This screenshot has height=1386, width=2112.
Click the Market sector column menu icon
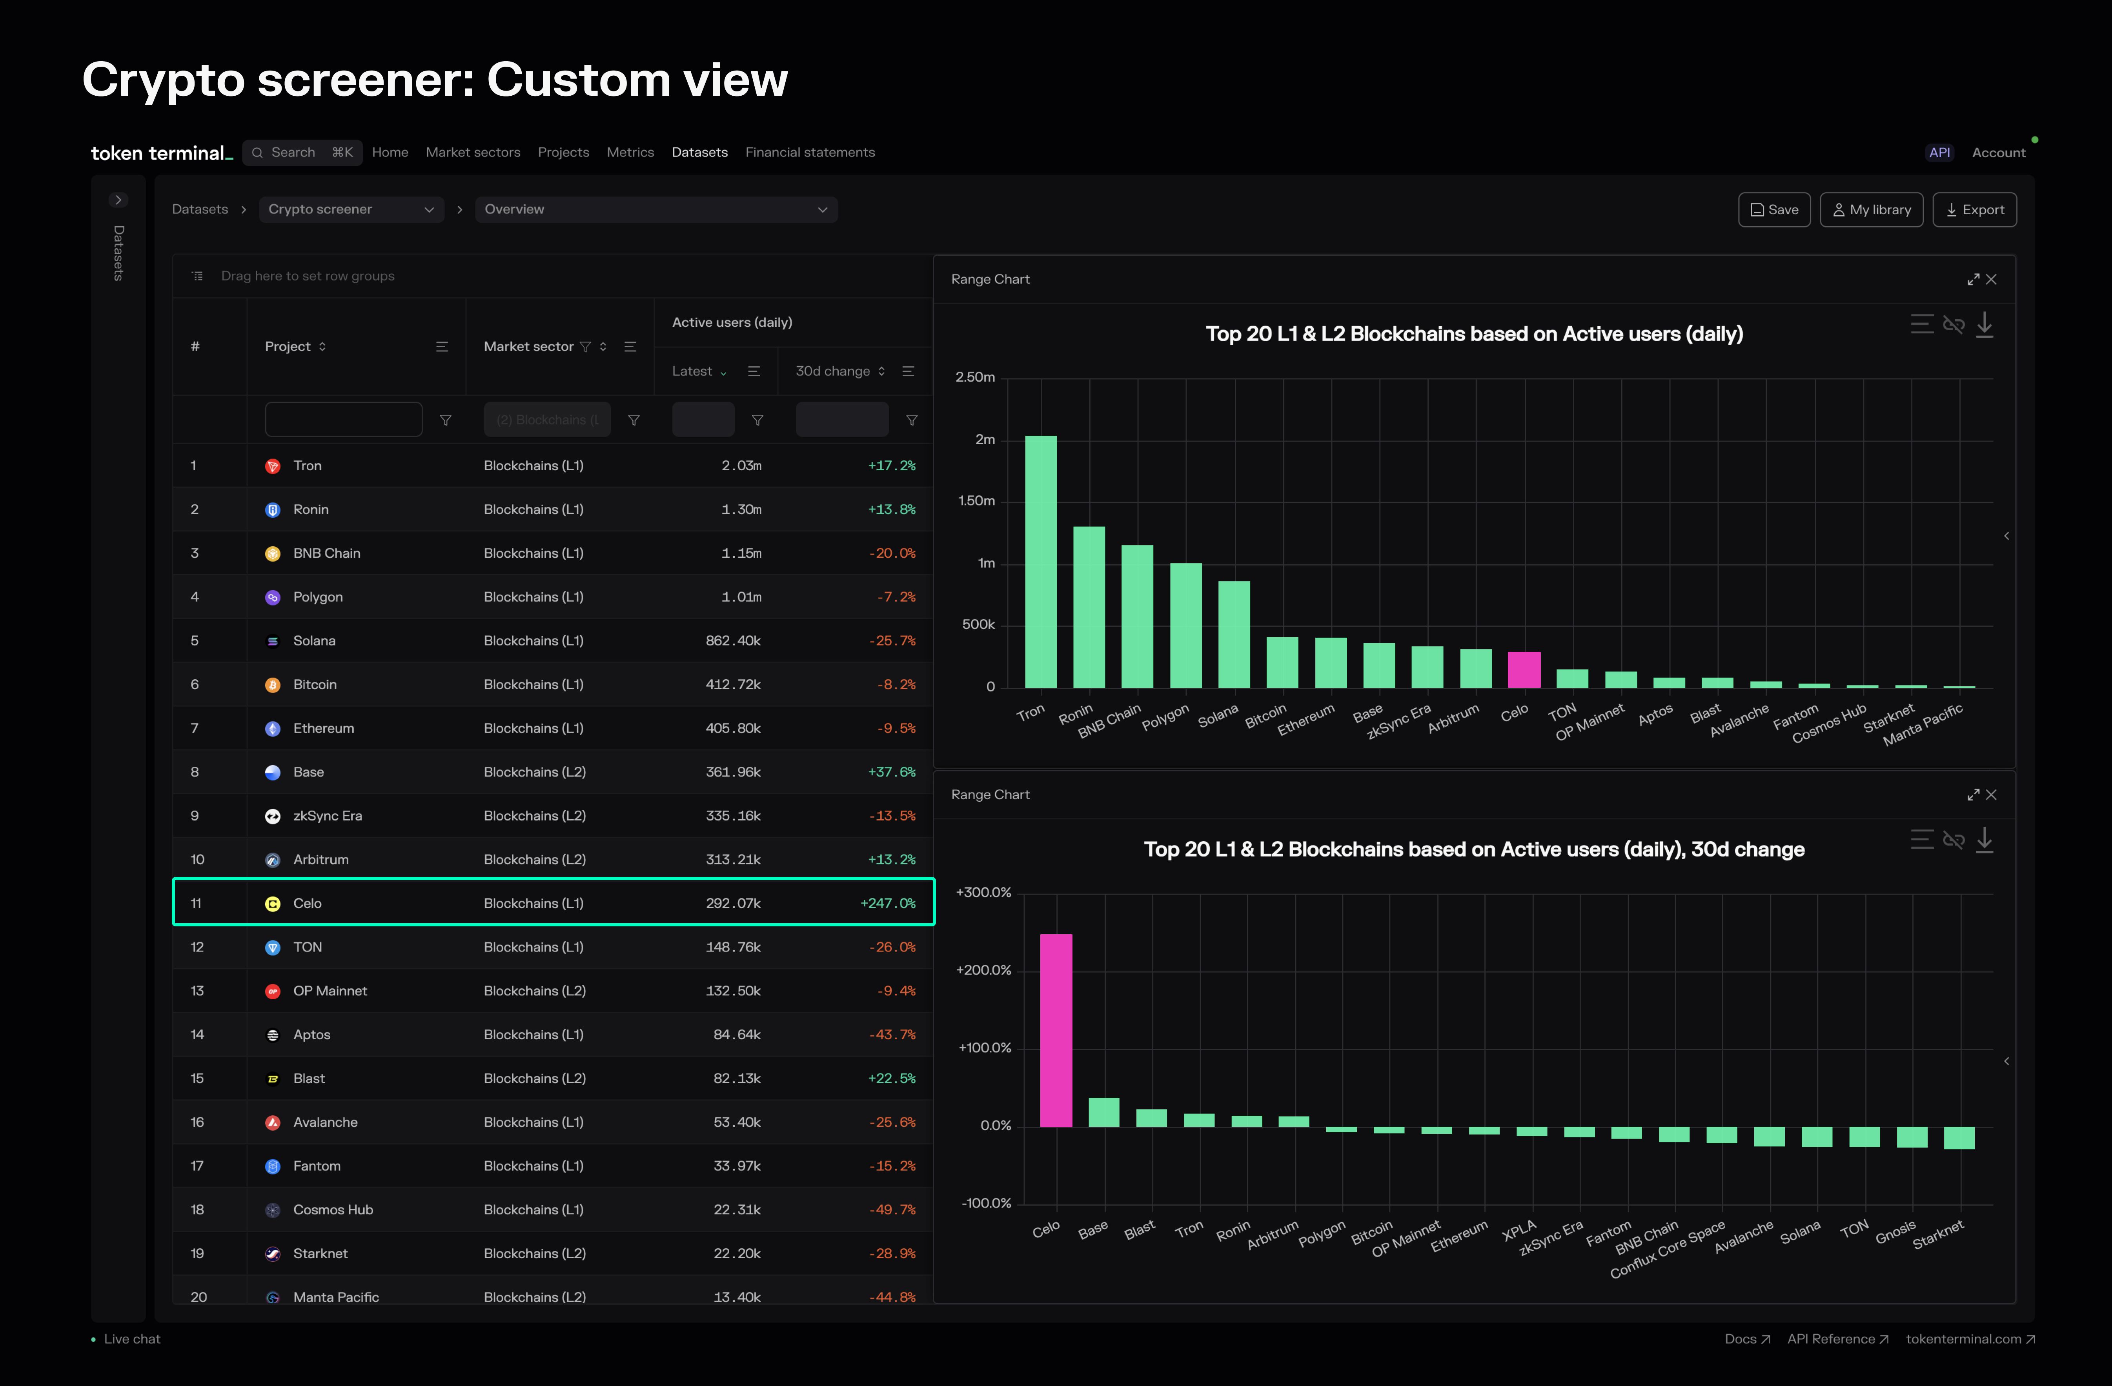630,347
